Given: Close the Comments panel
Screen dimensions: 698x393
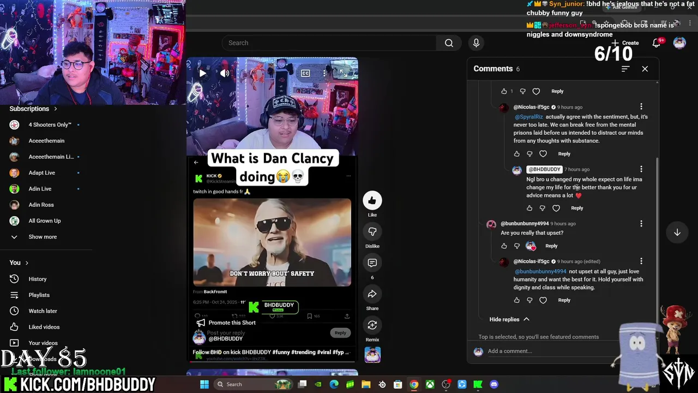Looking at the screenshot, I should point(645,69).
